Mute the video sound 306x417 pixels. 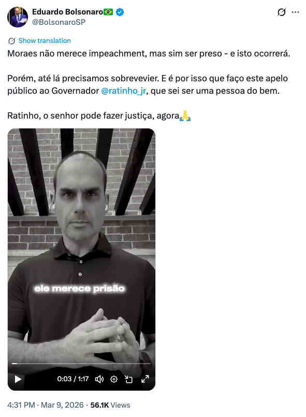pos(99,379)
